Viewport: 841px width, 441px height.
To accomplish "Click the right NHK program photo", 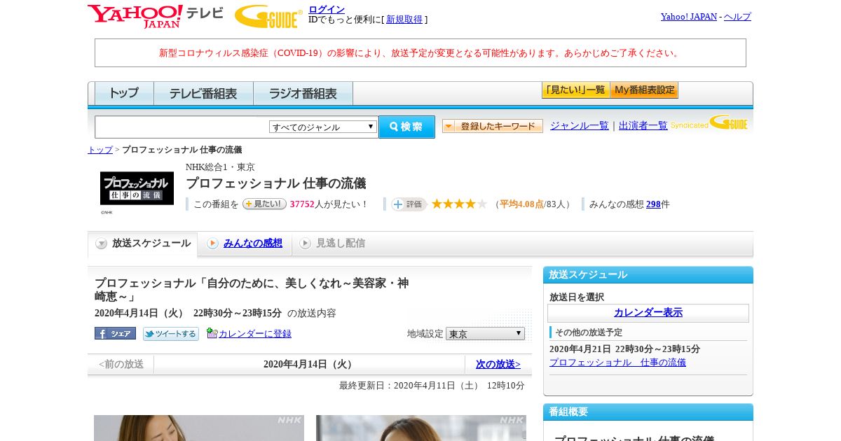I will [421, 428].
